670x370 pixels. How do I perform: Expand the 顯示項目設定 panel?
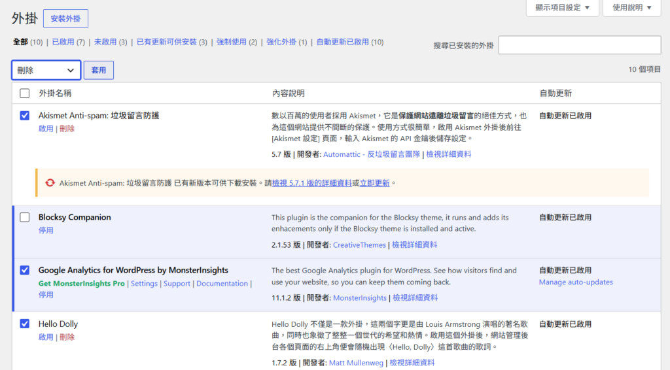(x=563, y=8)
